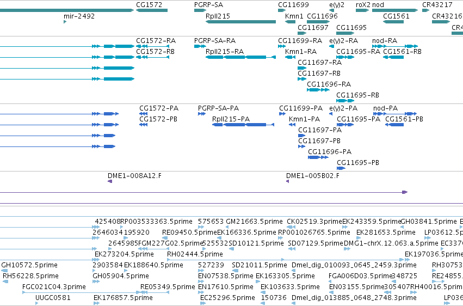Click the CG11699-PA protein feature
The image size is (463, 306).
[x=282, y=114]
